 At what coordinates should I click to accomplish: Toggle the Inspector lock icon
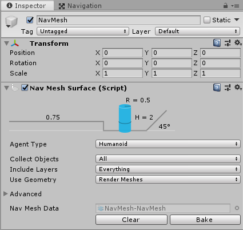tap(225, 6)
